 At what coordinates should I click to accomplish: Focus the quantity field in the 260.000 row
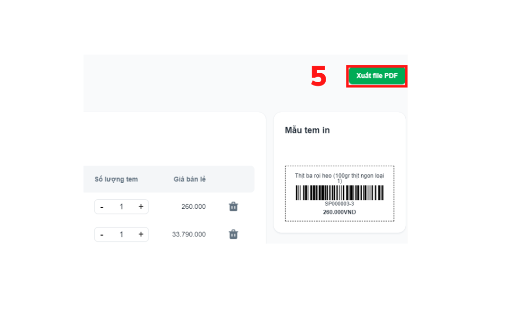(x=122, y=207)
